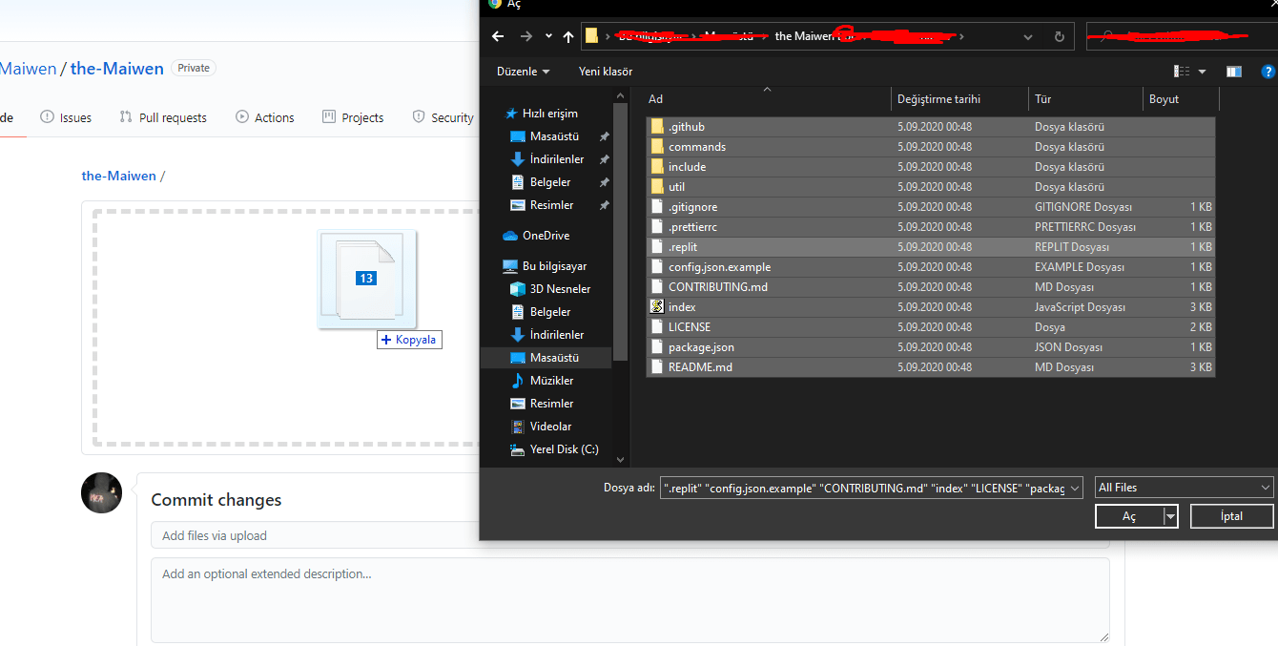Viewport: 1278px width, 646px height.
Task: Select the .replit file
Action: 930,247
